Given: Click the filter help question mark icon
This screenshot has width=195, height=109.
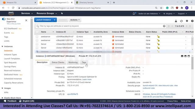Looking at the screenshot, I should coord(164,26).
